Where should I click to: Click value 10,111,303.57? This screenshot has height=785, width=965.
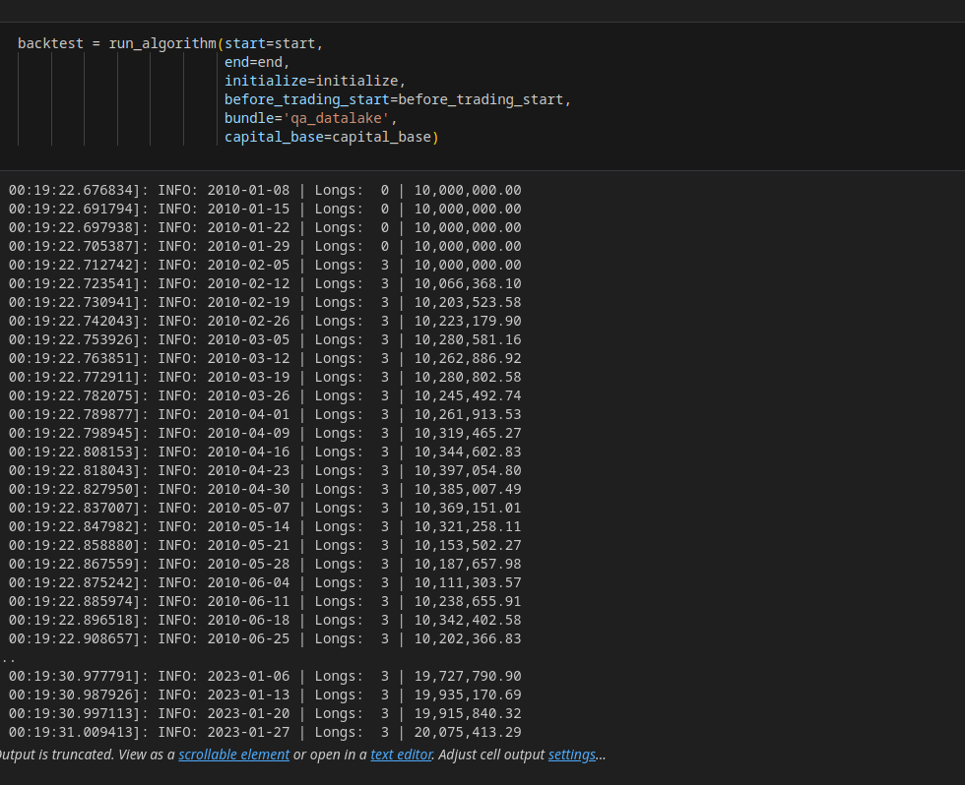pyautogui.click(x=468, y=582)
